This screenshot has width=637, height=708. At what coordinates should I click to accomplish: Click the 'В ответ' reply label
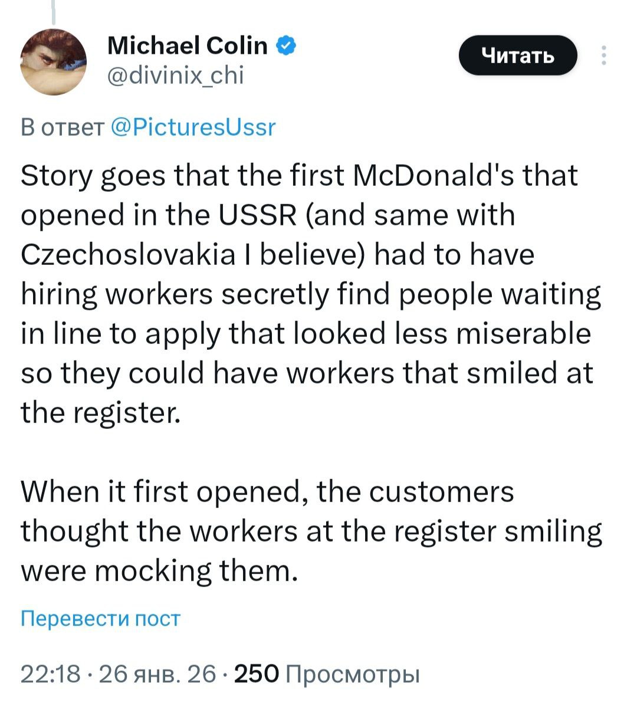click(x=63, y=127)
